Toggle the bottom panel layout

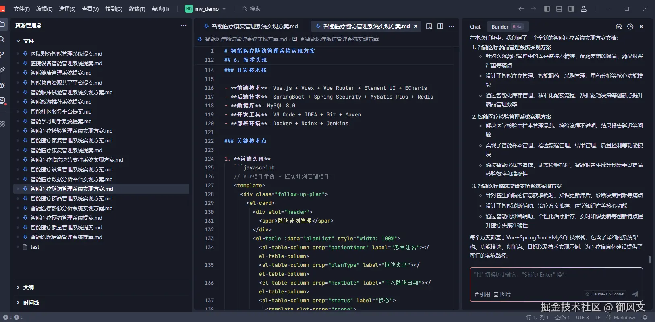(559, 9)
